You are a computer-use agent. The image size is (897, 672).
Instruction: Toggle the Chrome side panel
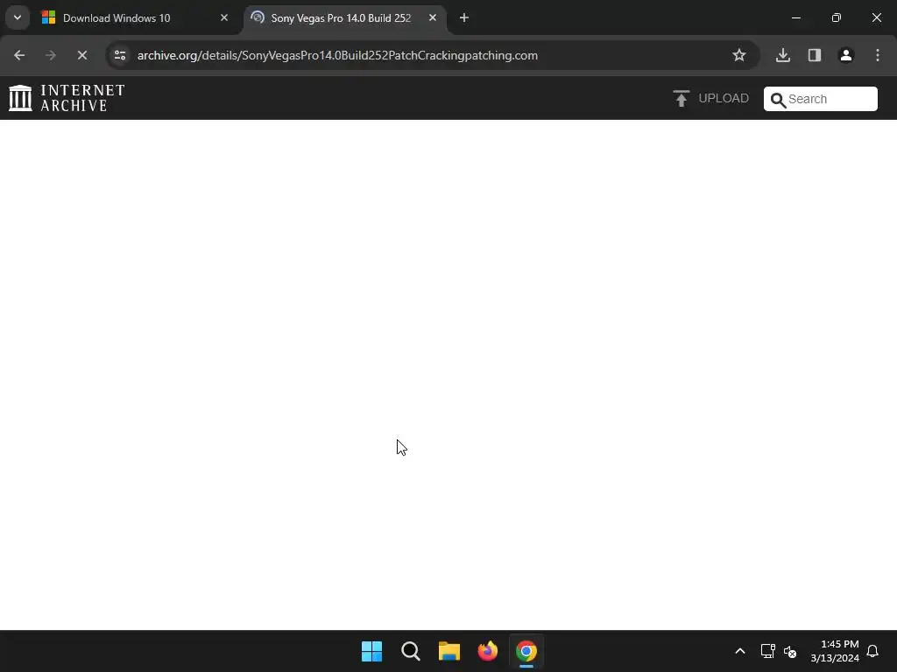pyautogui.click(x=814, y=55)
